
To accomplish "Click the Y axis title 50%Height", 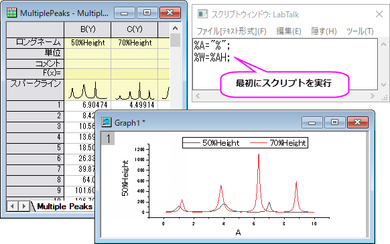I will coord(125,178).
